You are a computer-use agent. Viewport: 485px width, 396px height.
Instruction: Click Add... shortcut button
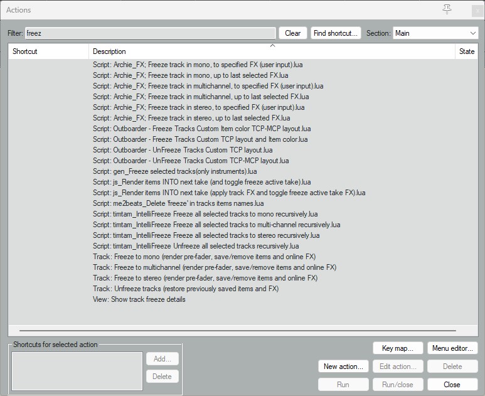coord(163,359)
